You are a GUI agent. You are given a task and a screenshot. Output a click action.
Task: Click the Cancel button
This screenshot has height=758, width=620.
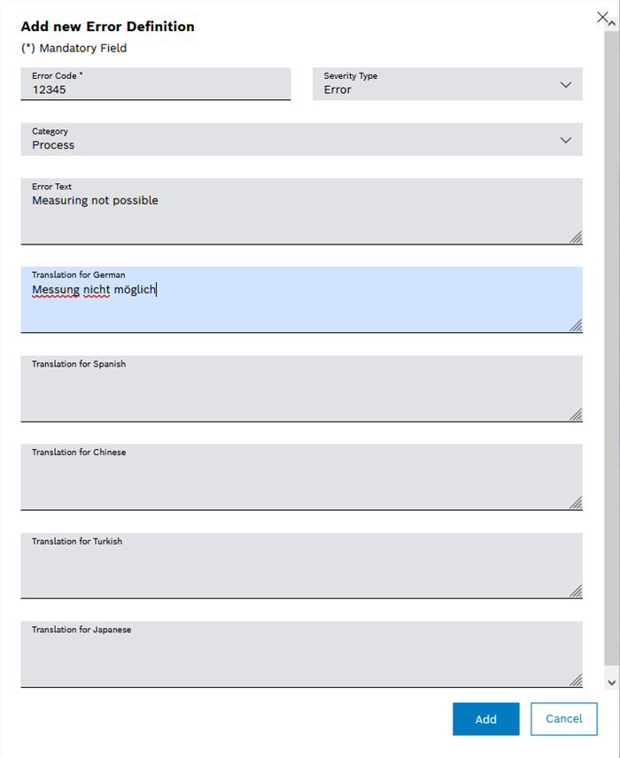[x=563, y=719]
